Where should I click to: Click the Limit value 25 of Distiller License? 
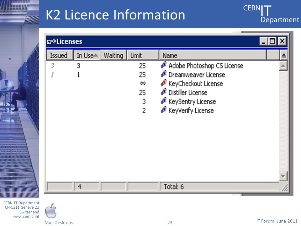(x=142, y=93)
